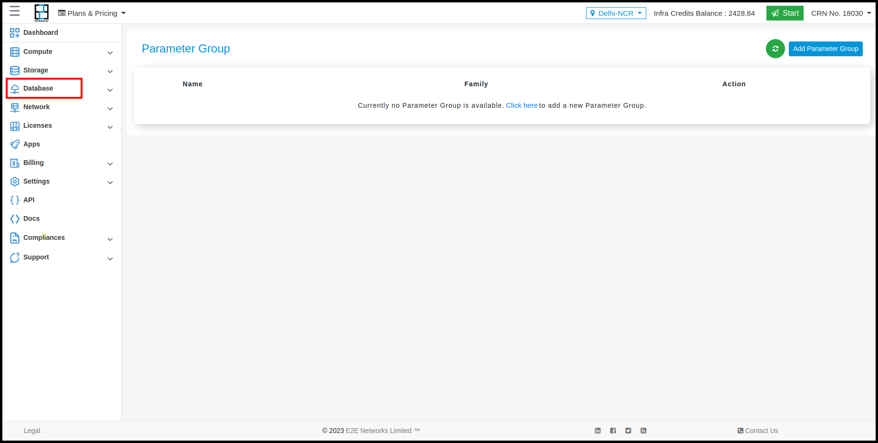Click the Docs angle brackets icon
Image resolution: width=878 pixels, height=443 pixels.
pyautogui.click(x=15, y=219)
